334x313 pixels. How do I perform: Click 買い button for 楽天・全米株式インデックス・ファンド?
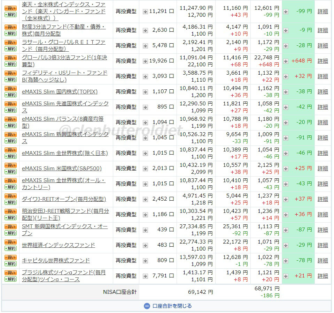point(11,8)
